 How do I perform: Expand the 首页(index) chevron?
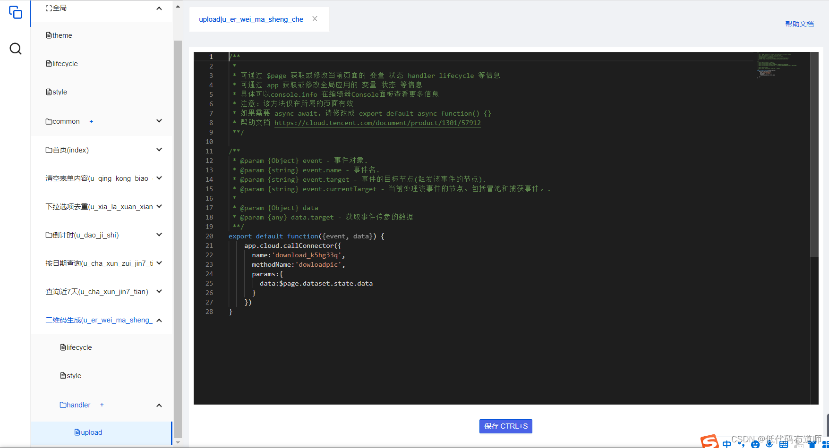(x=159, y=150)
